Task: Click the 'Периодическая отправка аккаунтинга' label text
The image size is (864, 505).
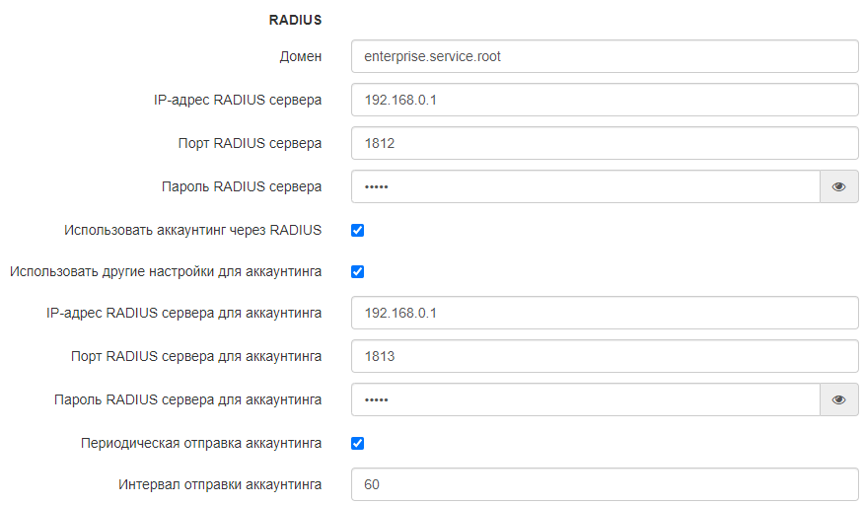Action: (x=201, y=443)
